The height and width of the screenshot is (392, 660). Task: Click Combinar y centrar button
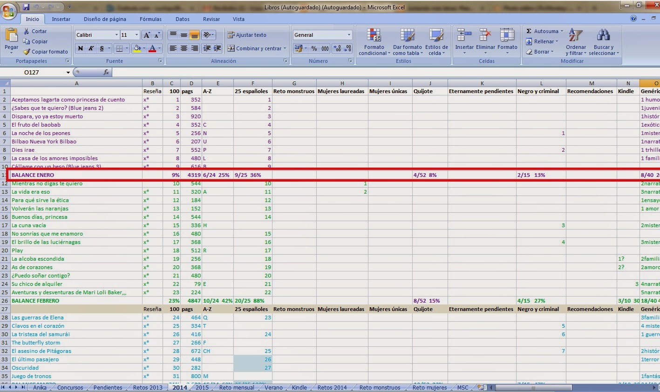[x=257, y=48]
